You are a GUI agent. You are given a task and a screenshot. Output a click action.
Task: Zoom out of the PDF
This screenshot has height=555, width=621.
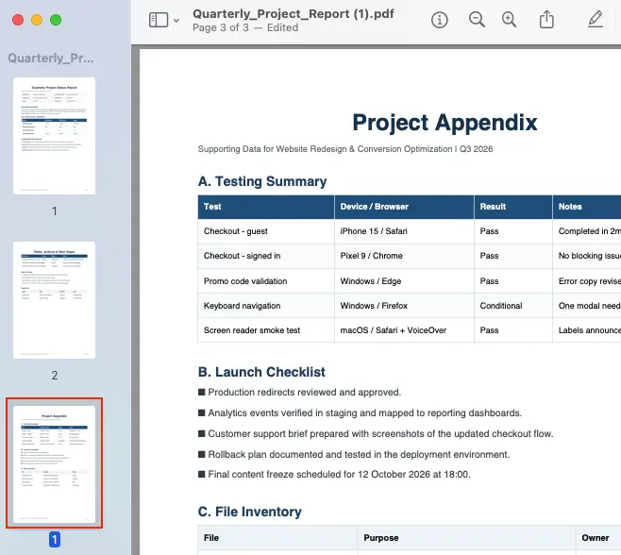click(477, 20)
